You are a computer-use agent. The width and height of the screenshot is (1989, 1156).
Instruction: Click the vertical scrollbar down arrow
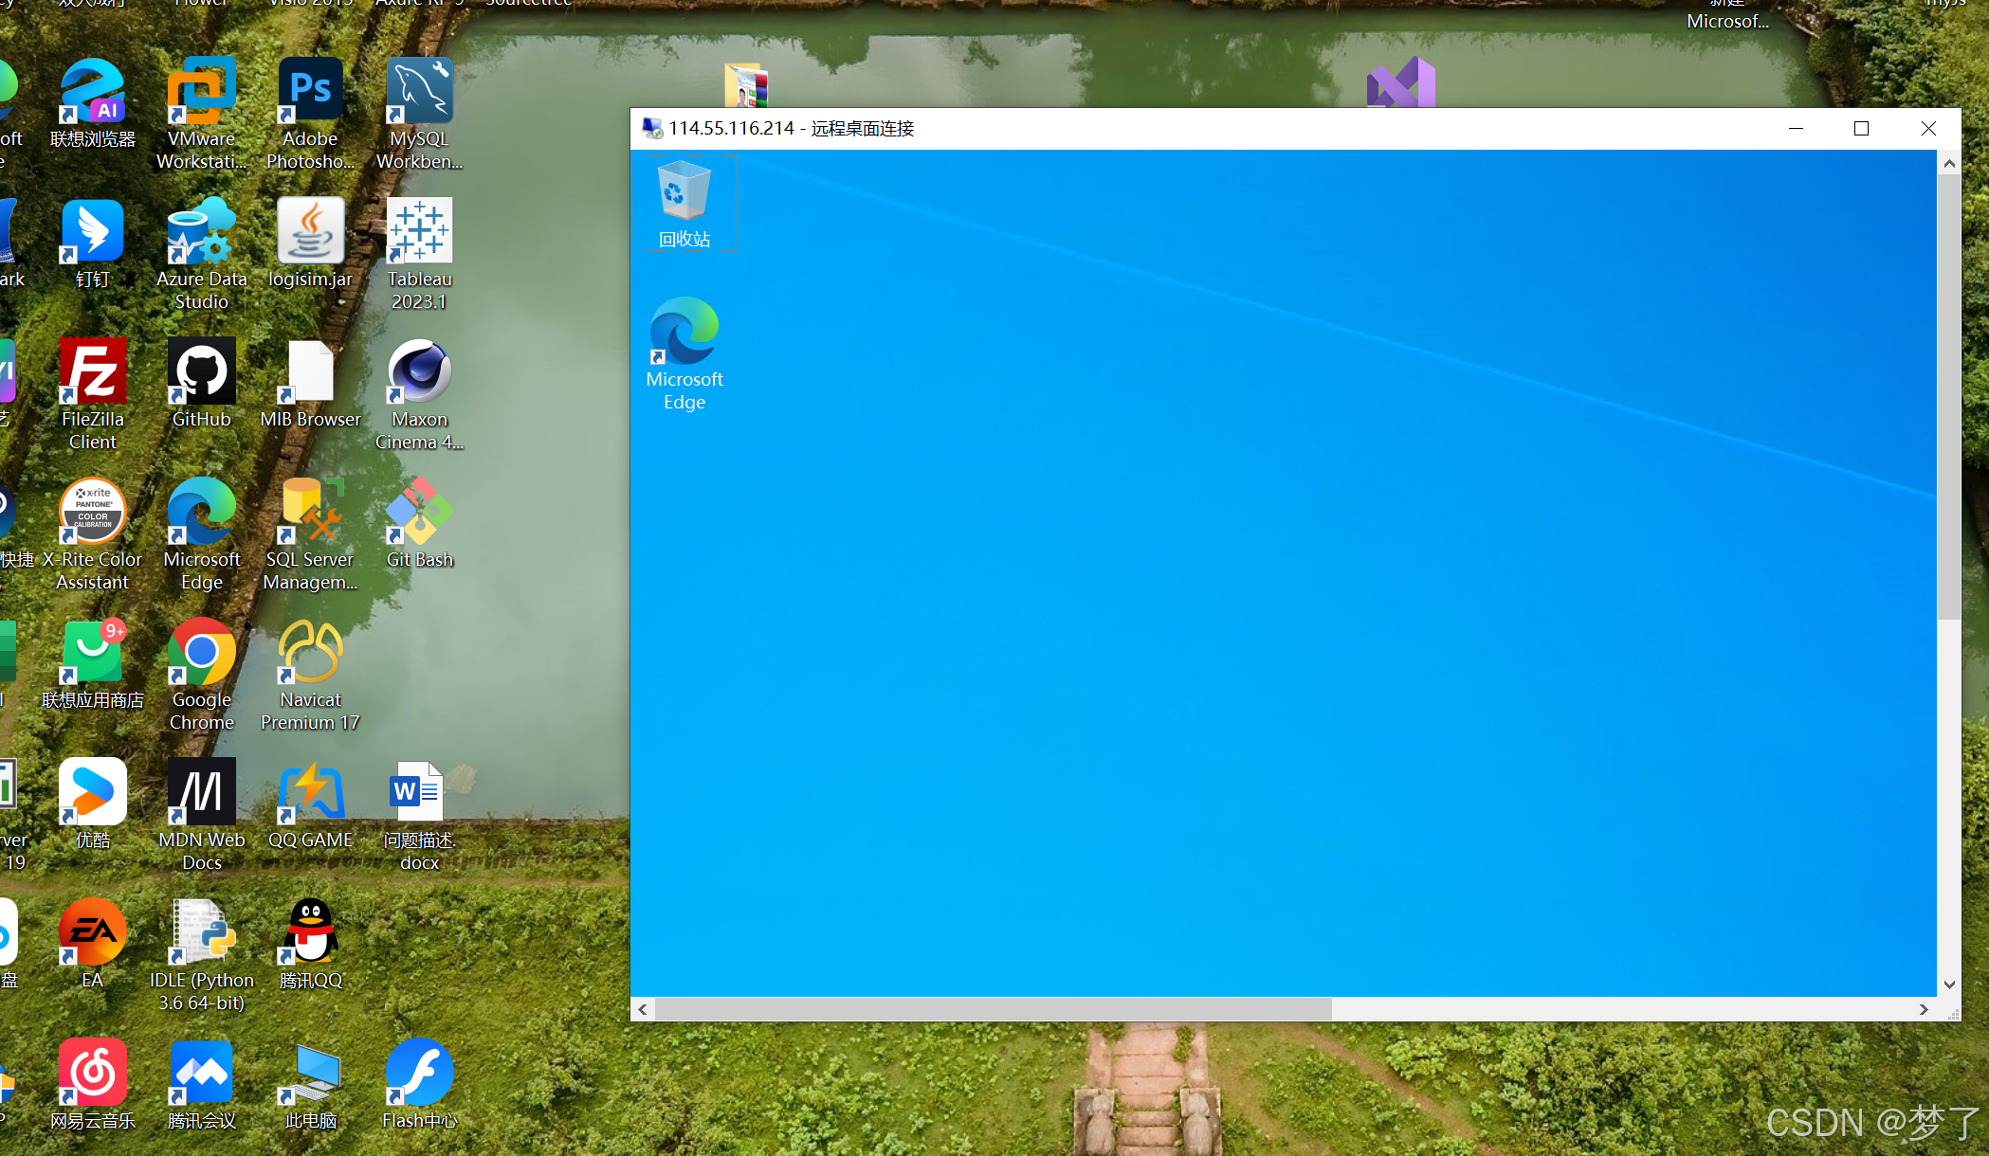click(x=1949, y=984)
